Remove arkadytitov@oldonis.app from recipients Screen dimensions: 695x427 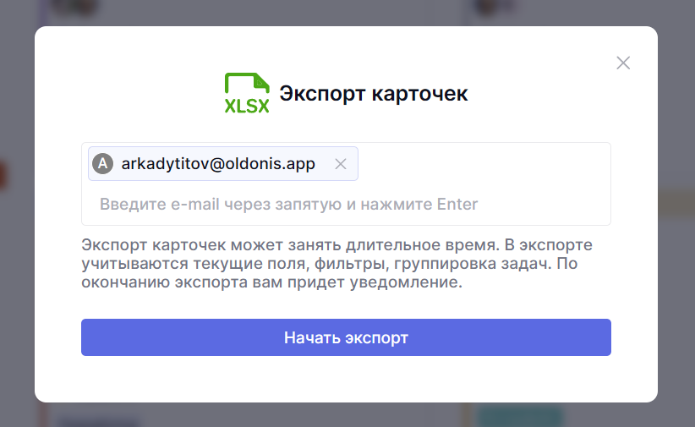tap(341, 164)
